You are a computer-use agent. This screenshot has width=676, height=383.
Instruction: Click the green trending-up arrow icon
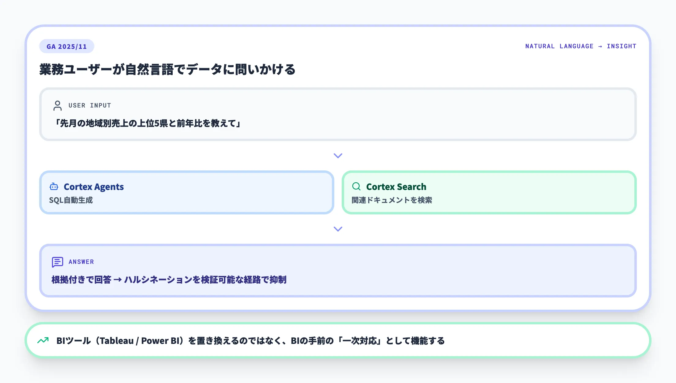43,340
